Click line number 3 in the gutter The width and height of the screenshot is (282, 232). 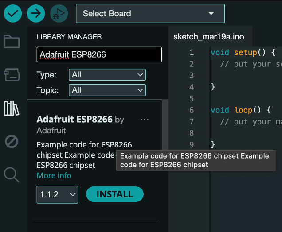[x=192, y=76]
